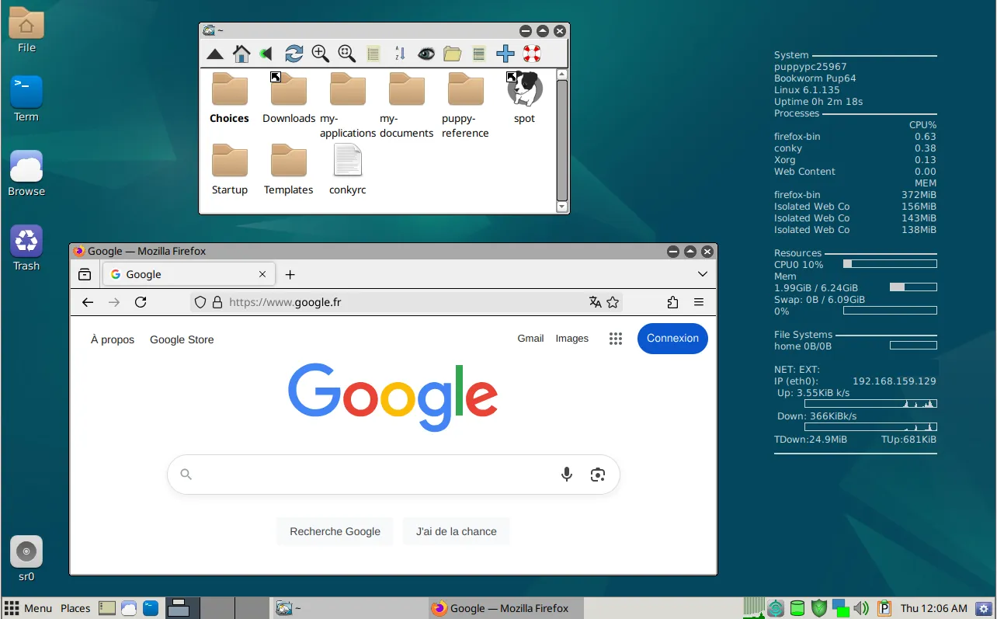The height and width of the screenshot is (619, 997).
Task: Launch the Browse desktop icon
Action: coord(26,174)
